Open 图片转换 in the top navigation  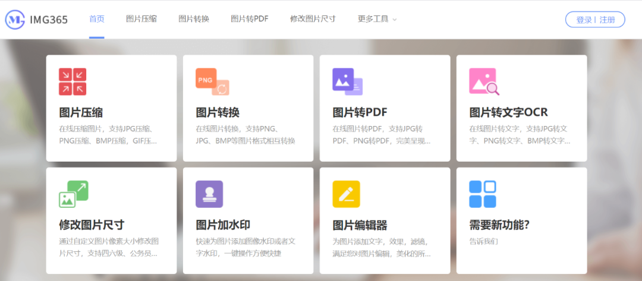pos(194,19)
